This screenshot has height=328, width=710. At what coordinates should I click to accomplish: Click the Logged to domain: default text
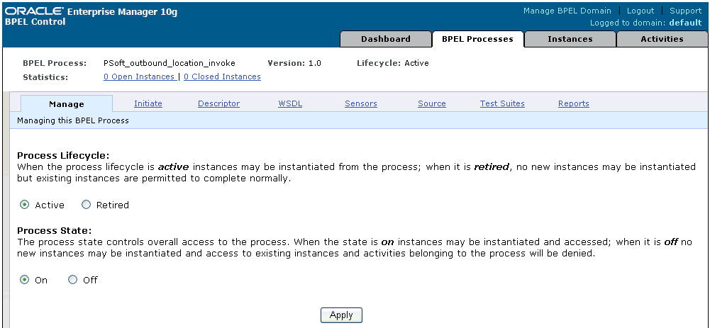point(645,23)
